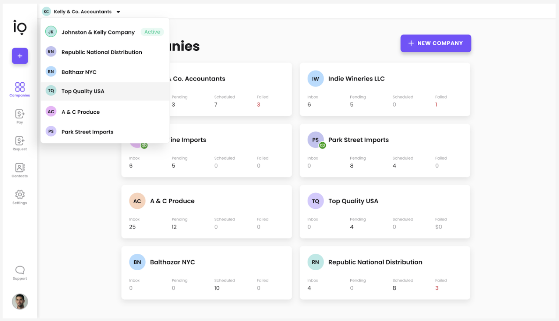Click the QuickBooks badge on Park Street Imports card
The width and height of the screenshot is (559, 321).
[x=322, y=145]
